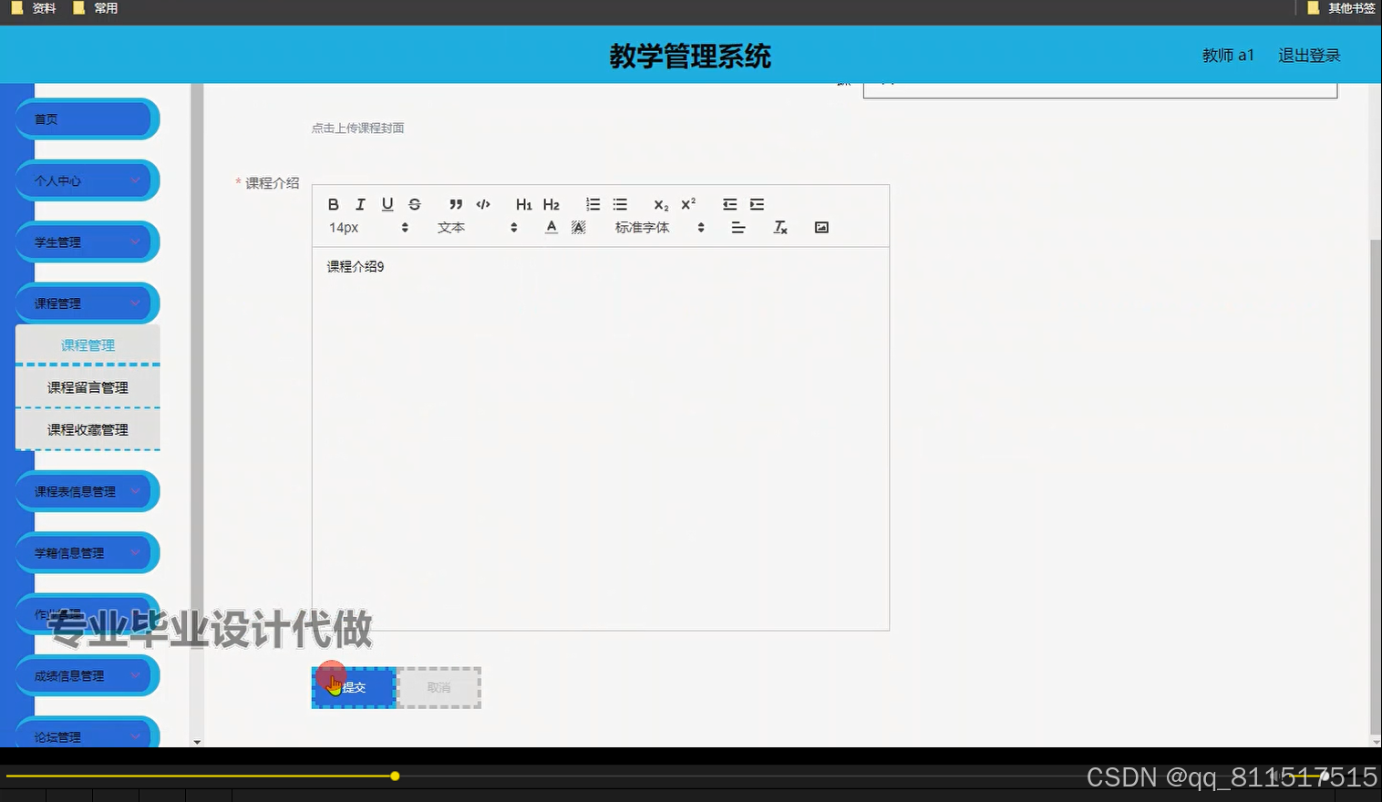The width and height of the screenshot is (1382, 802).
Task: Open 课程收藏管理 from the sidebar
Action: [88, 428]
